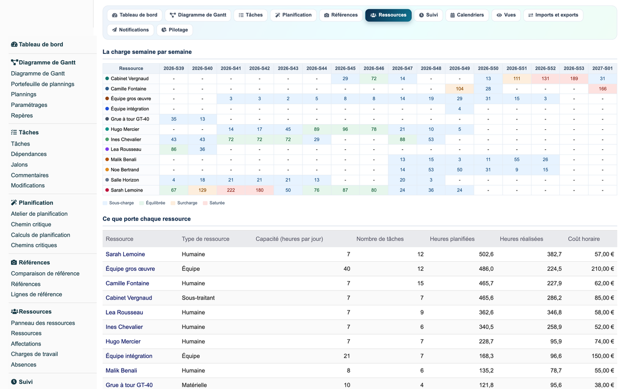Viewport: 629px width, 389px height.
Task: Open the Suivi tab
Action: pyautogui.click(x=428, y=15)
